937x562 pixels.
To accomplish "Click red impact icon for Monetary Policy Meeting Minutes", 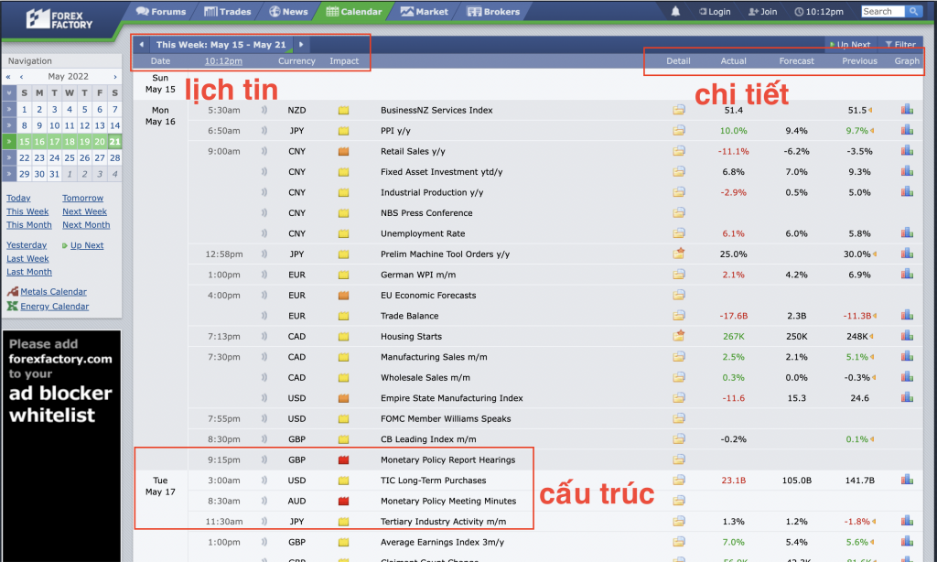I will pyautogui.click(x=344, y=501).
